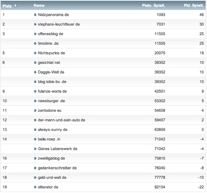Open the Daggis-Welt de link
Viewport: 207px width, 193px height.
pos(51,72)
